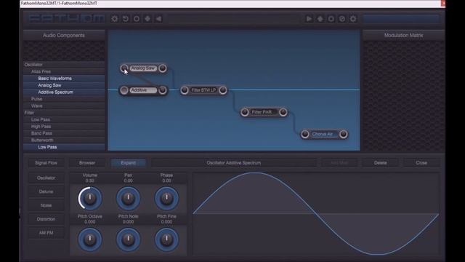Viewport: 465px width, 262px height.
Task: Click the Filter PAR input port
Action: click(x=245, y=112)
